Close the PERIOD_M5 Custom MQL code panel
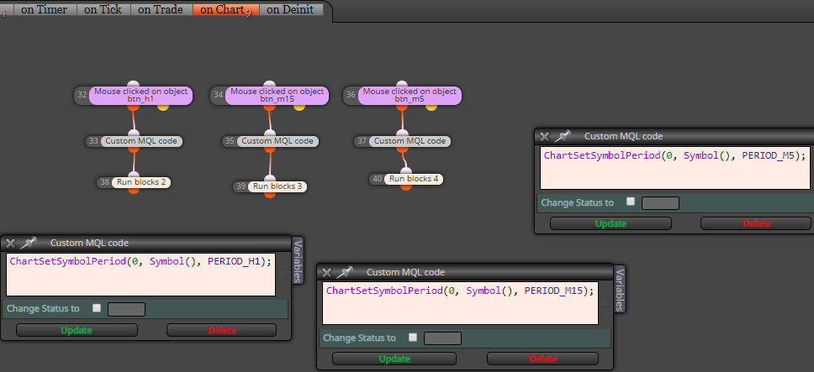The width and height of the screenshot is (814, 372). pos(544,137)
